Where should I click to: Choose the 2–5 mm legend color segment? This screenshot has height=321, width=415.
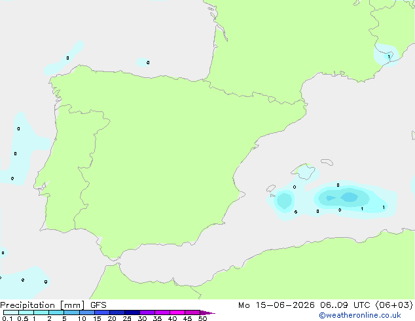pyautogui.click(x=56, y=312)
